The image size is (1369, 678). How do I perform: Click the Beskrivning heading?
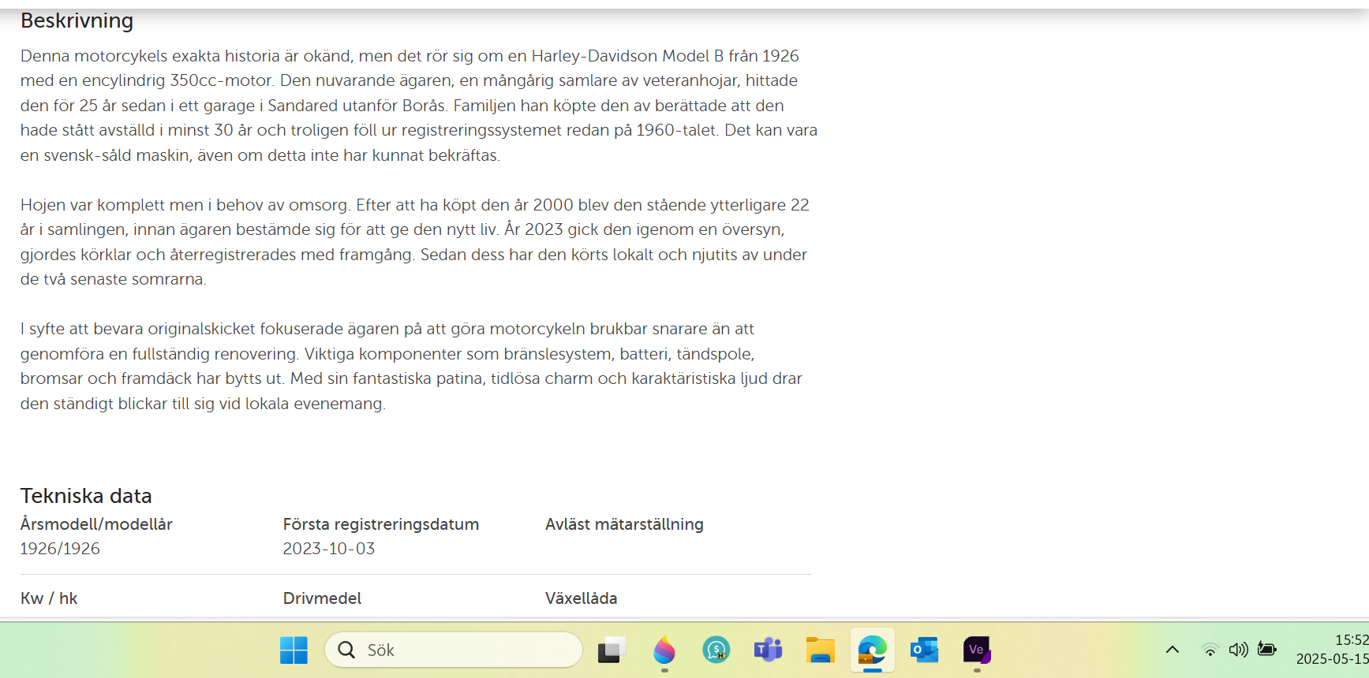click(x=77, y=20)
